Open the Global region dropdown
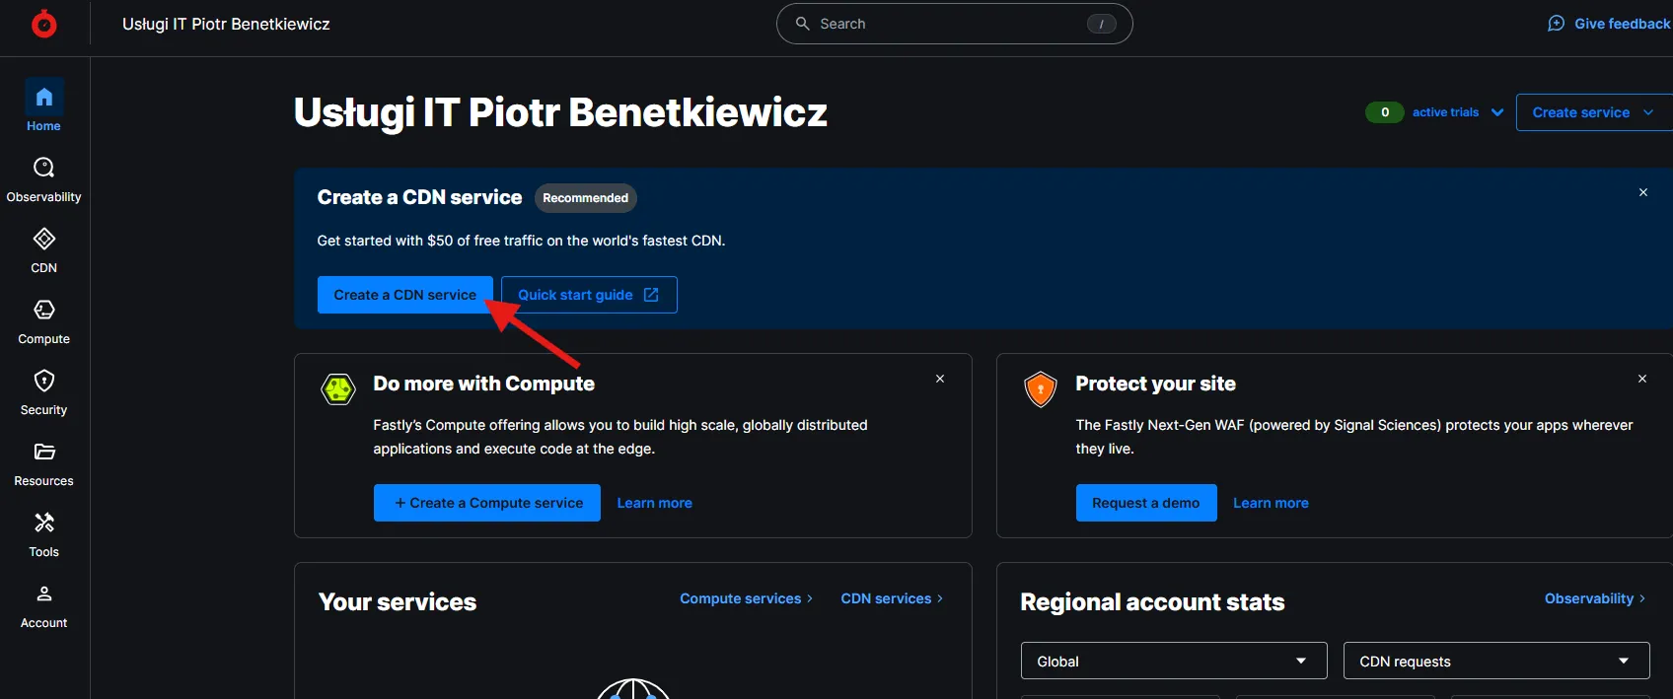 click(x=1173, y=661)
